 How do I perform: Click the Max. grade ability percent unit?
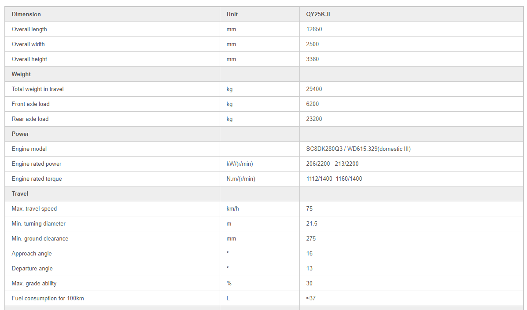pos(229,283)
